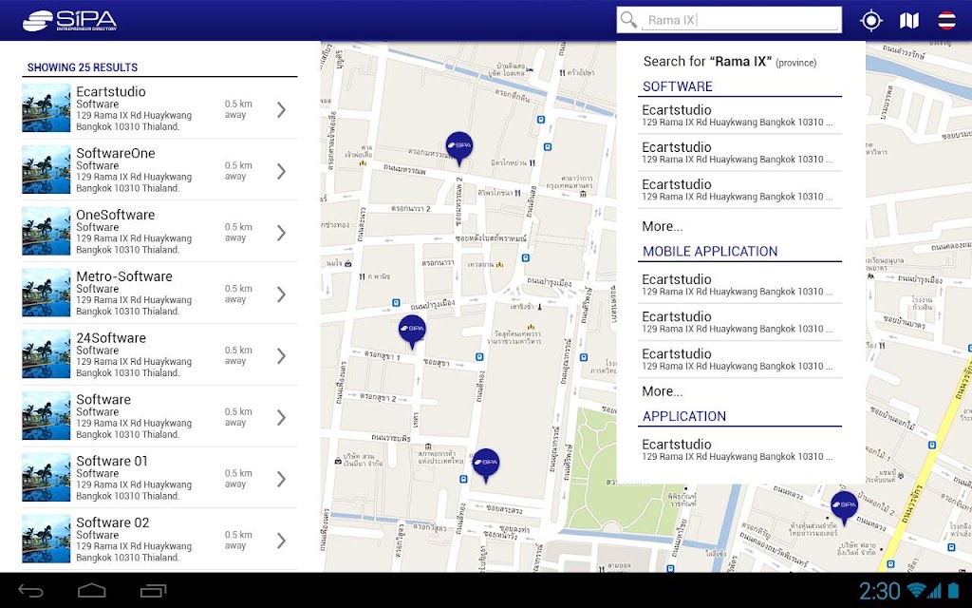Open APPLICATION category header in dropdown
The width and height of the screenshot is (972, 608).
tap(683, 416)
